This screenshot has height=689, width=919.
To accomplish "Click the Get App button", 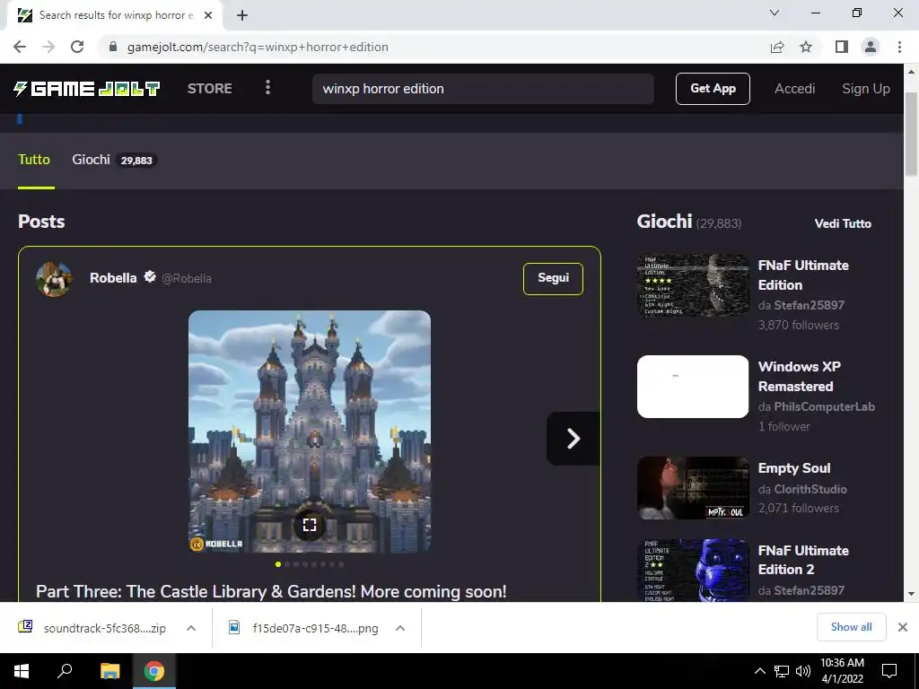I will [713, 89].
